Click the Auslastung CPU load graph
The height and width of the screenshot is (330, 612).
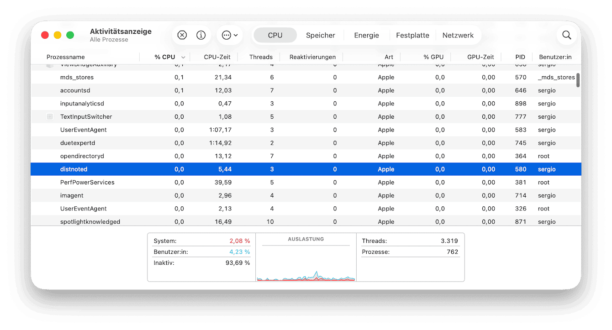306,265
